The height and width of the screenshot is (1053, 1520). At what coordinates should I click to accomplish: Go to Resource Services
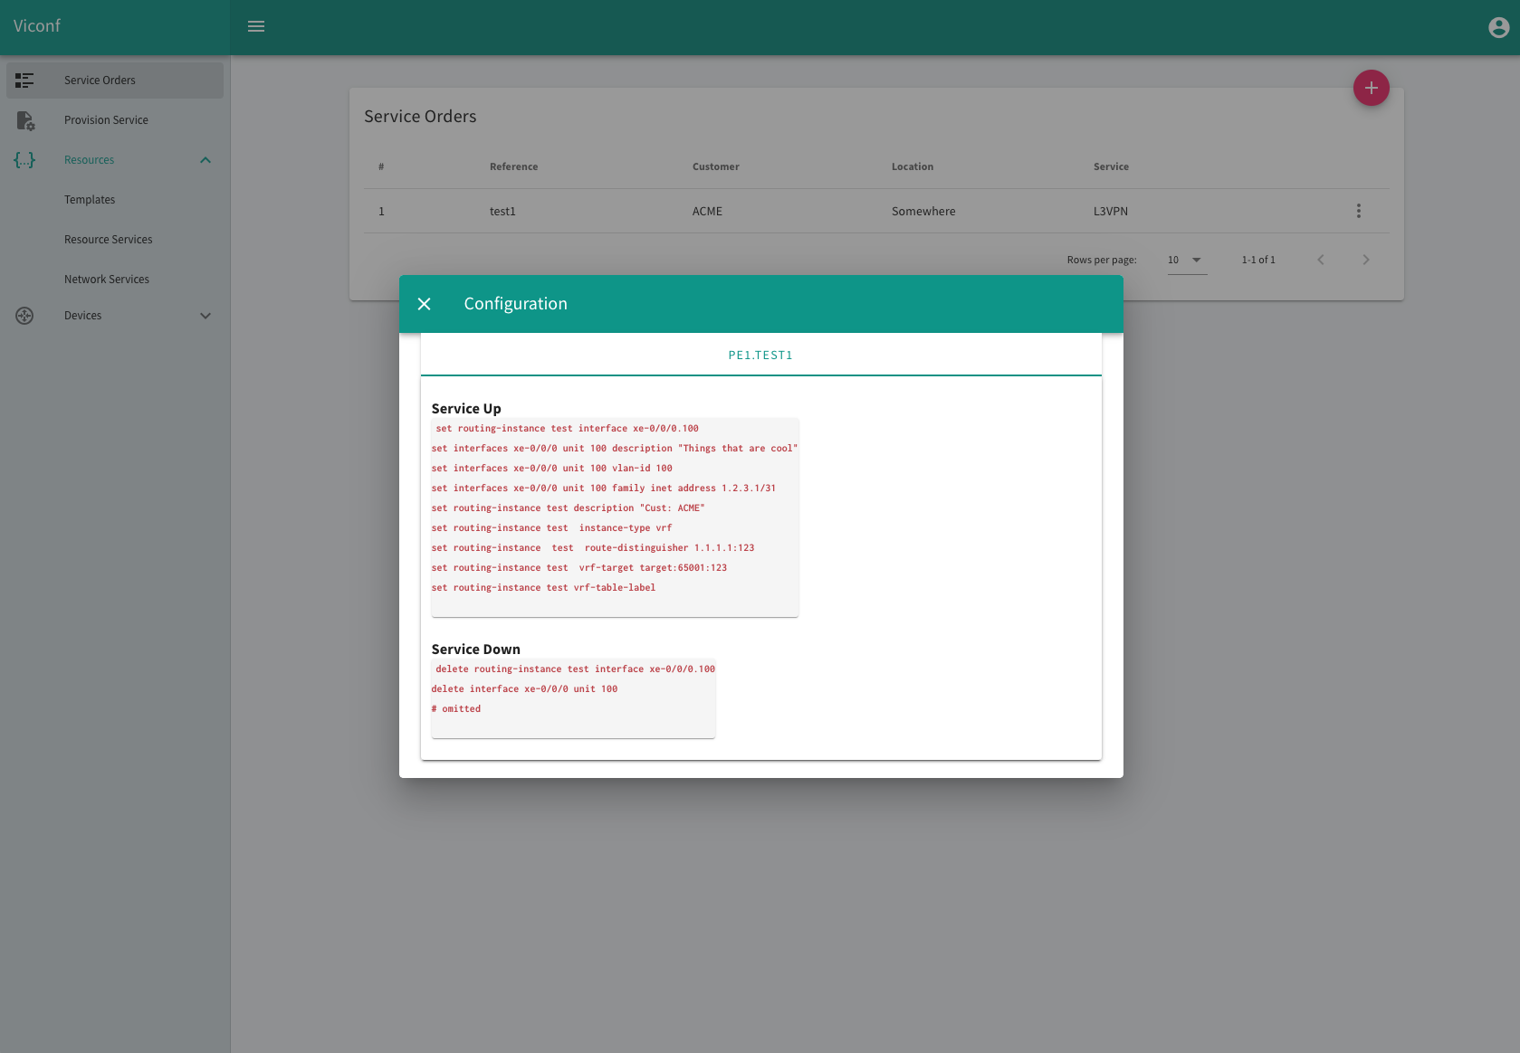pyautogui.click(x=108, y=240)
